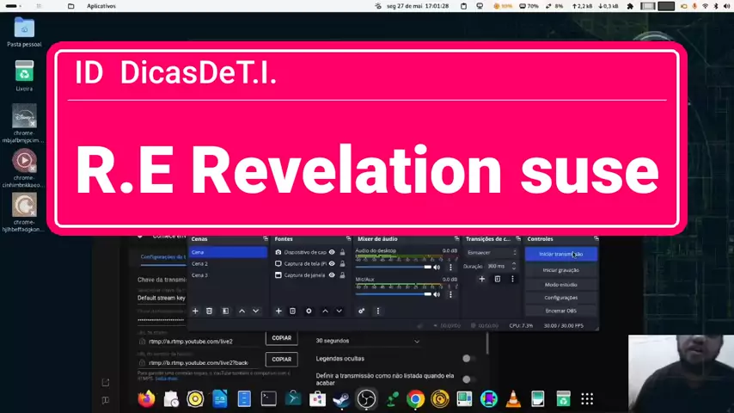
Task: Delete the selected scene with trash icon
Action: 209,311
